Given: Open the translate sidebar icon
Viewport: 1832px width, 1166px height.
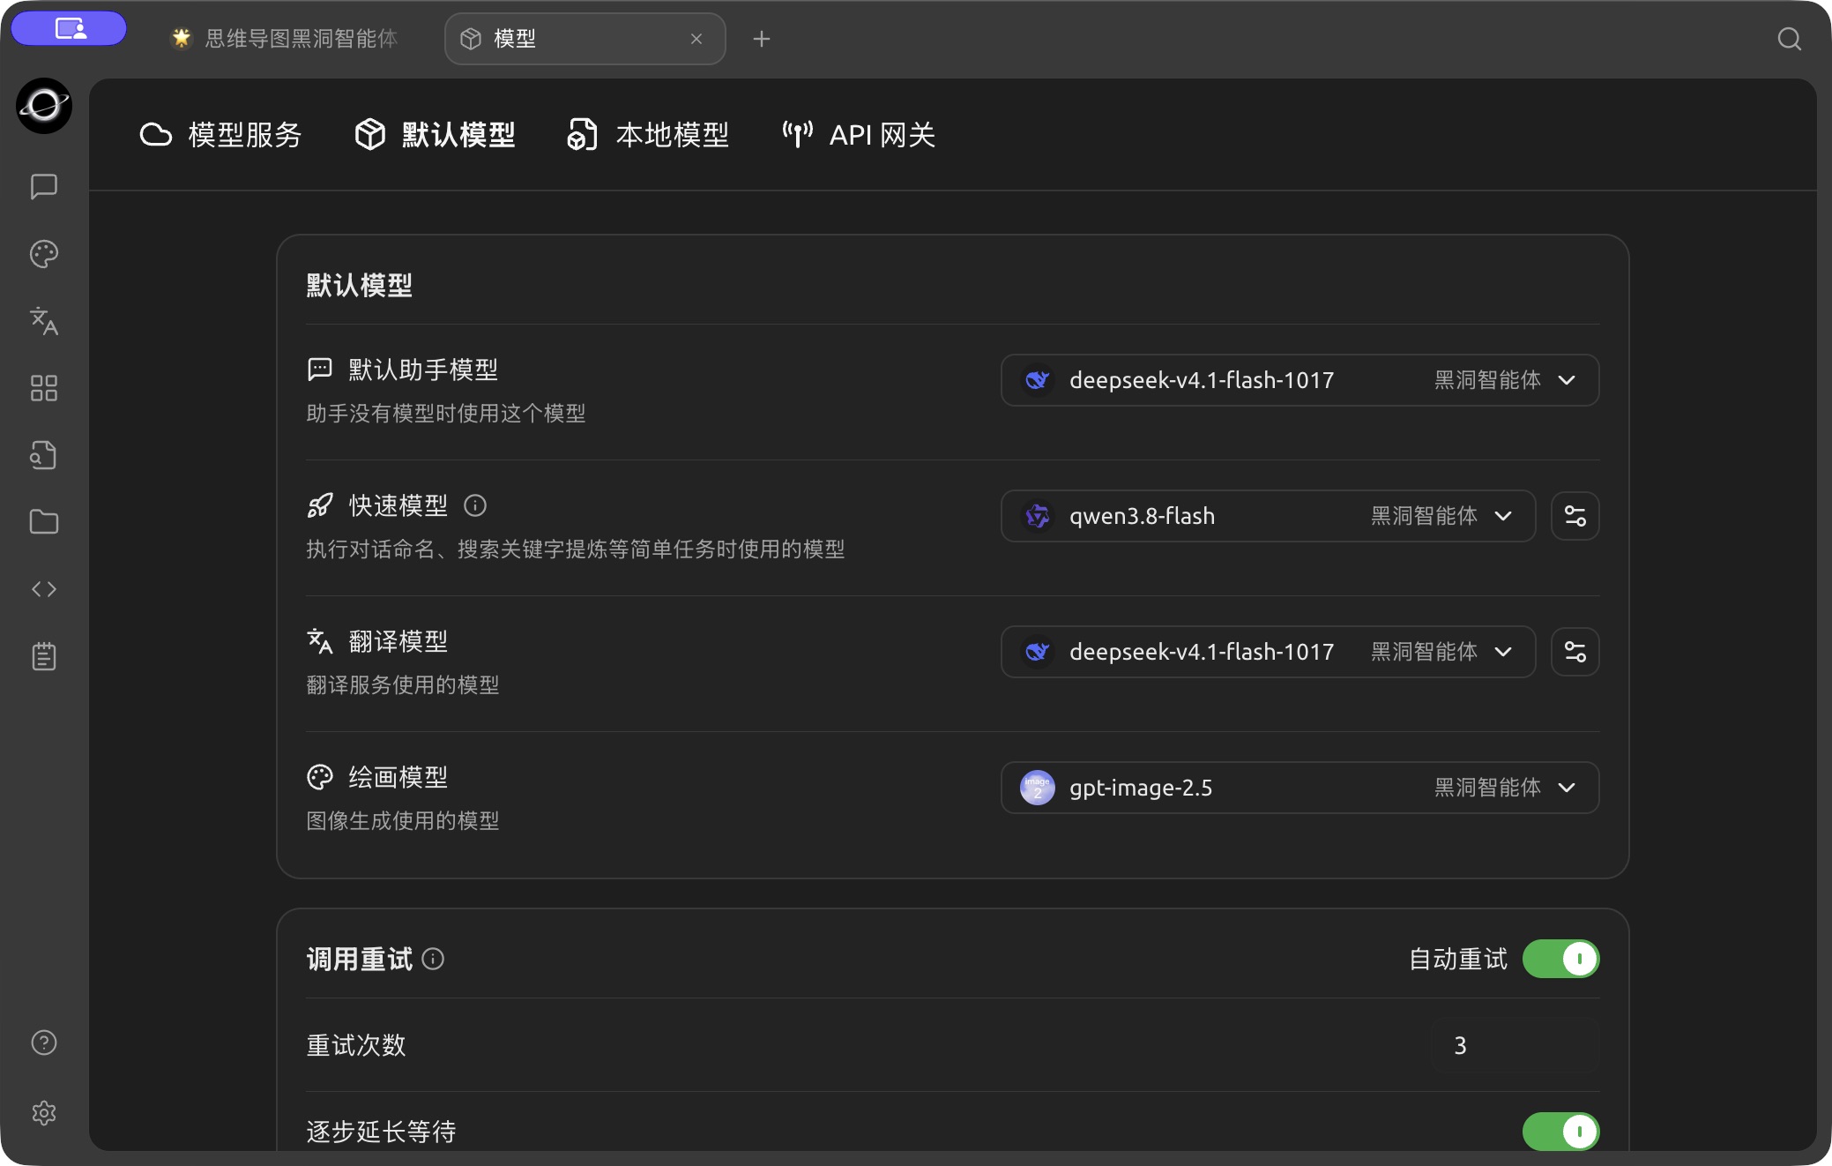Looking at the screenshot, I should [x=44, y=321].
